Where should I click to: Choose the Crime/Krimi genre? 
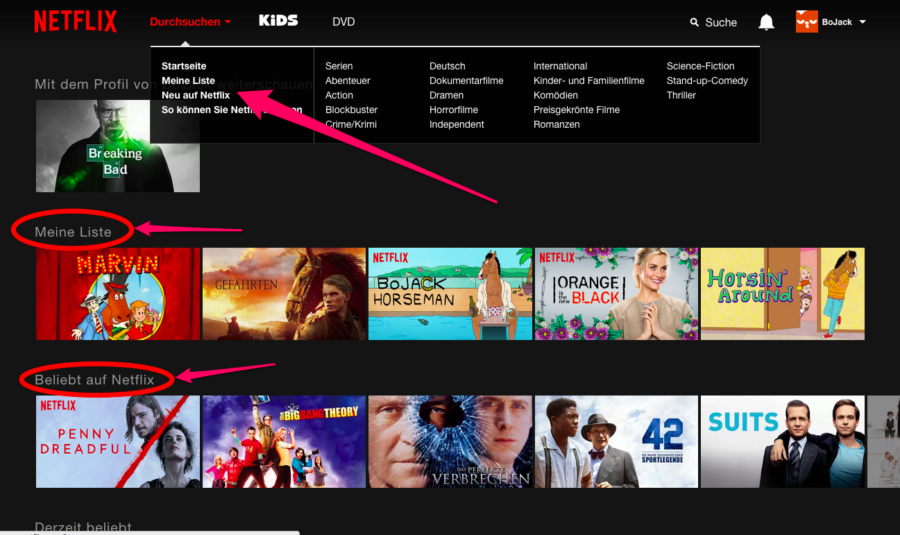pyautogui.click(x=351, y=124)
